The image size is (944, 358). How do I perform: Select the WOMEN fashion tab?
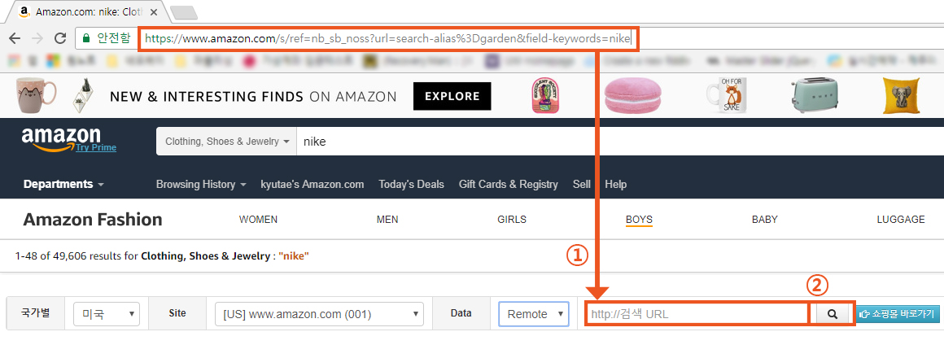[x=258, y=220]
